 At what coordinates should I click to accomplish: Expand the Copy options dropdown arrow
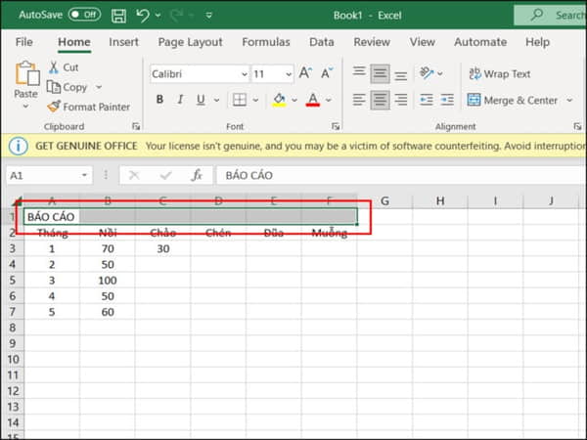pos(99,87)
